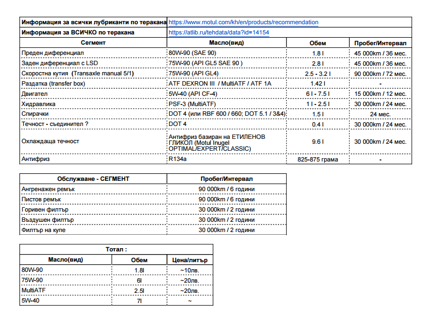Open the atlib.ru tehdata link
Screen dimensions: 431x323
(x=219, y=32)
